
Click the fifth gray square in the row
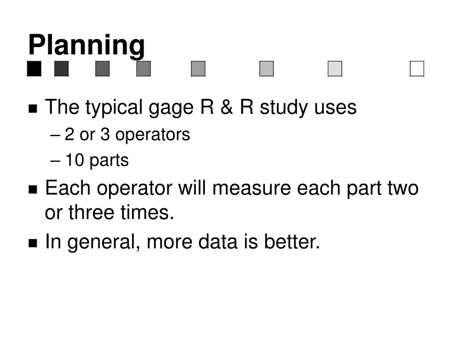(198, 69)
